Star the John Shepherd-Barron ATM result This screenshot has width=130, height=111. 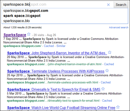pos(110,52)
